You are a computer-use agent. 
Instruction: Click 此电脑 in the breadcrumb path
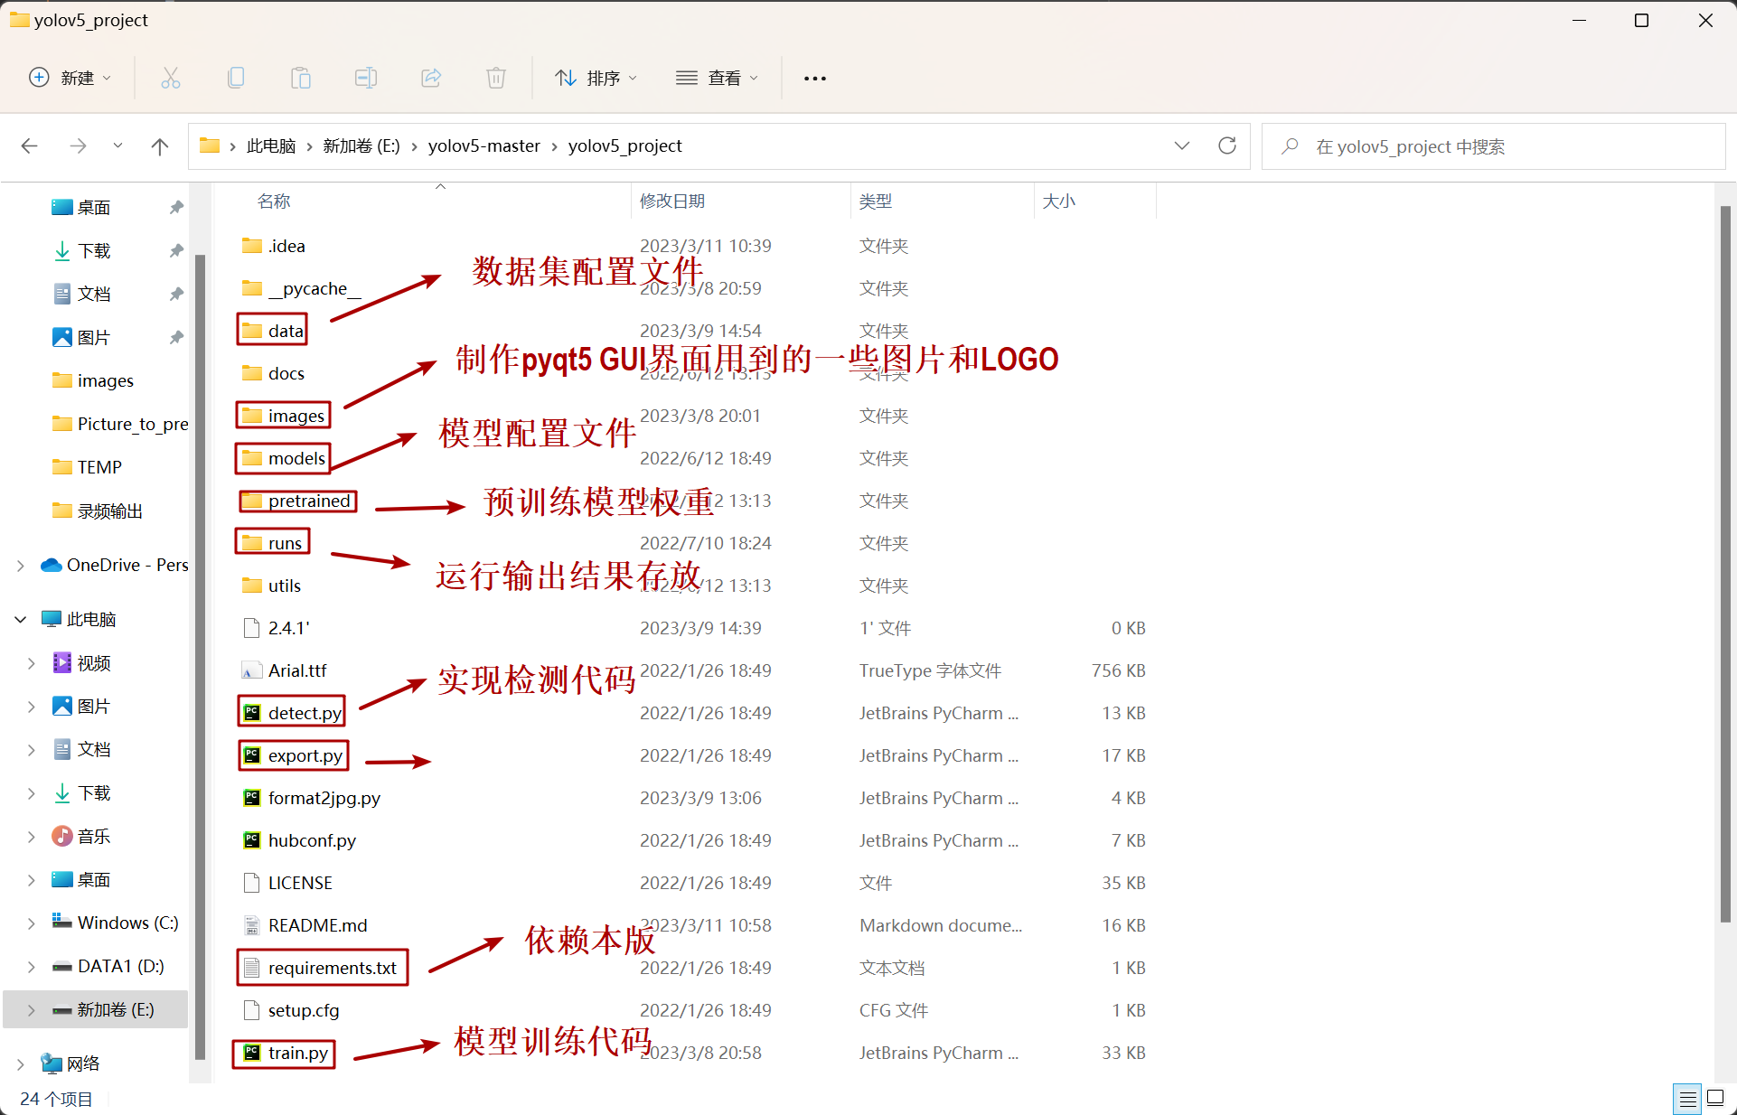click(x=271, y=145)
